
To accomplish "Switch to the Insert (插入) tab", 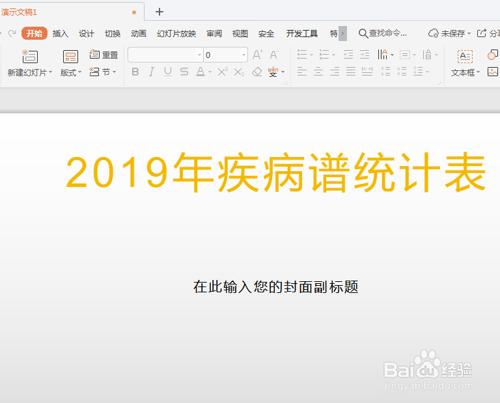I will point(61,33).
